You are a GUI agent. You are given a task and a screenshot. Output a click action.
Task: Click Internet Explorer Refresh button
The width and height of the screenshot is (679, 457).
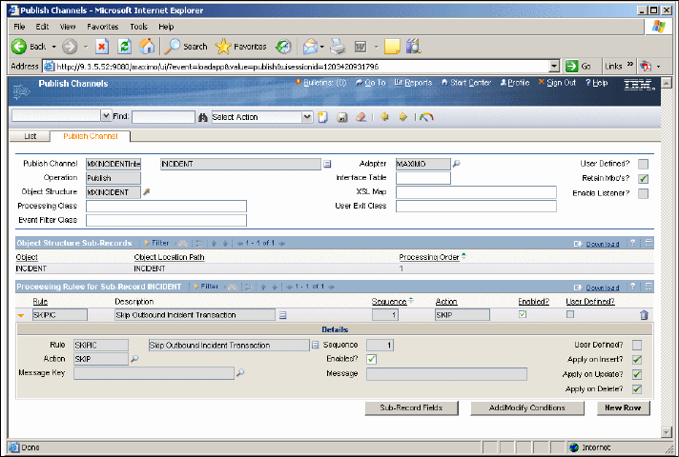(124, 46)
